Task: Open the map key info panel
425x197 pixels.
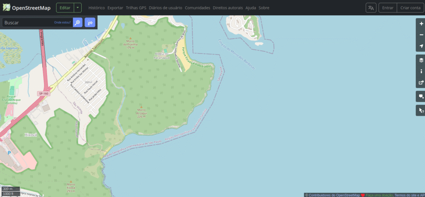Action: click(421, 71)
